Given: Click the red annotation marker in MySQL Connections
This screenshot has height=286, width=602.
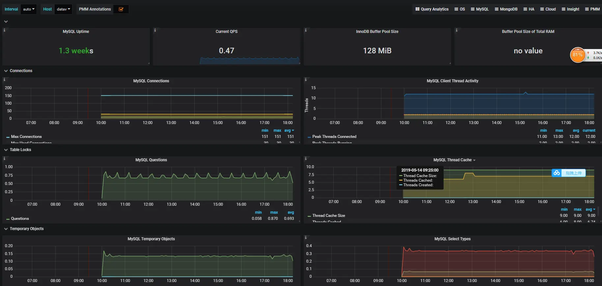Looking at the screenshot, I should click(88, 103).
